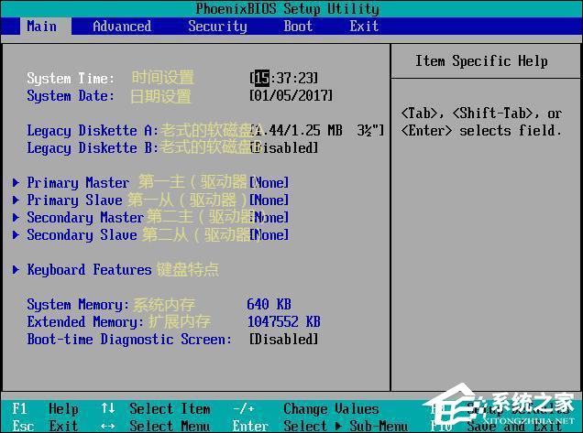Switch to the Advanced tab
The height and width of the screenshot is (433, 583).
122,27
